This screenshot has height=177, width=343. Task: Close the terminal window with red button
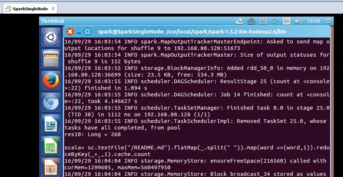click(x=70, y=32)
